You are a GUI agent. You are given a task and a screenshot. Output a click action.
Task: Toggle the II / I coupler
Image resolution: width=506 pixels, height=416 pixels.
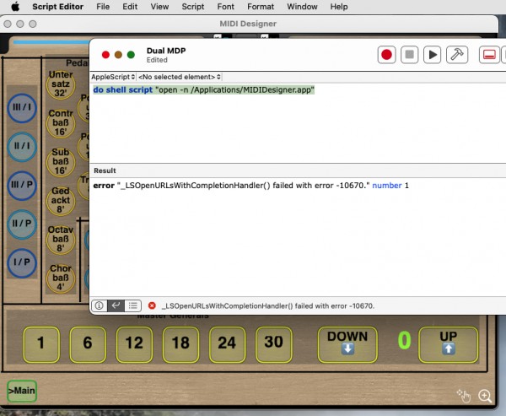(x=22, y=147)
